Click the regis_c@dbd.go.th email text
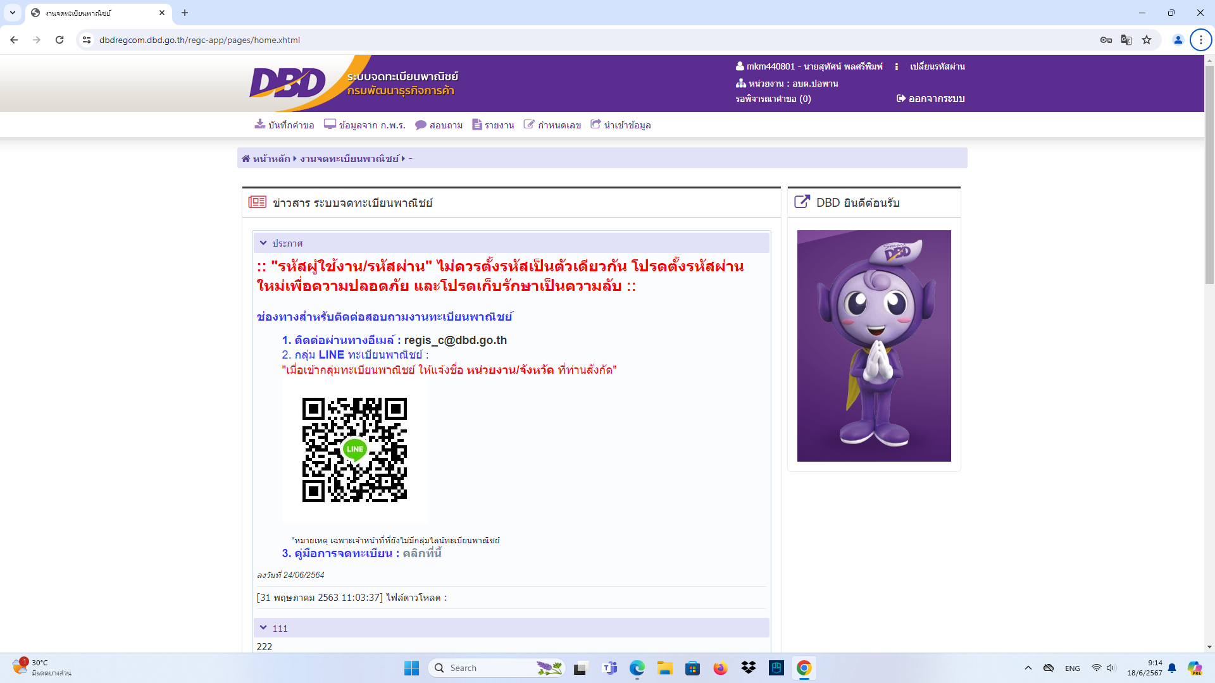The height and width of the screenshot is (683, 1215). pos(456,340)
